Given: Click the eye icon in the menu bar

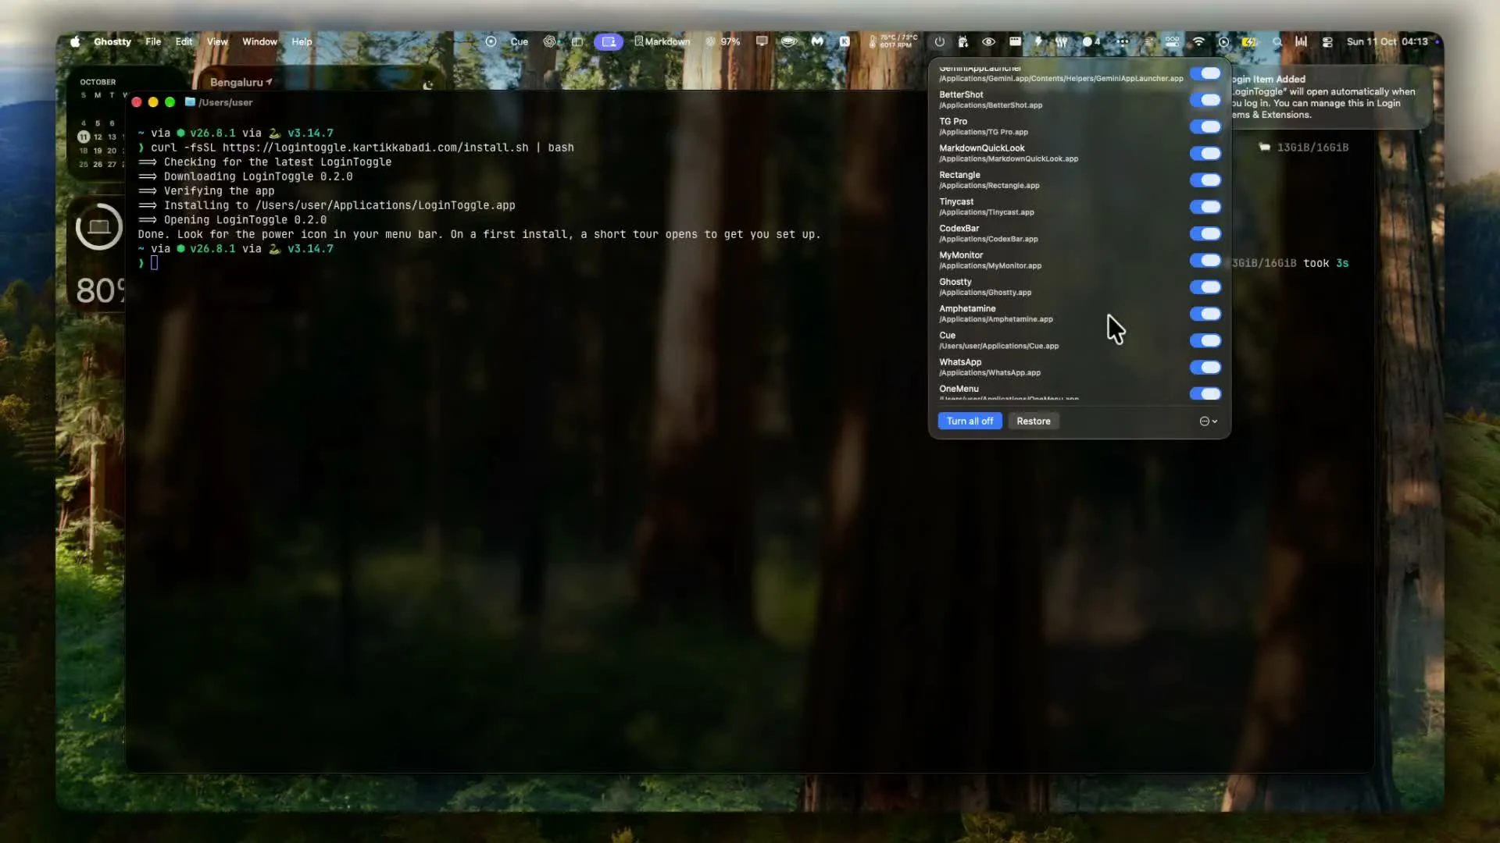Looking at the screenshot, I should [988, 41].
